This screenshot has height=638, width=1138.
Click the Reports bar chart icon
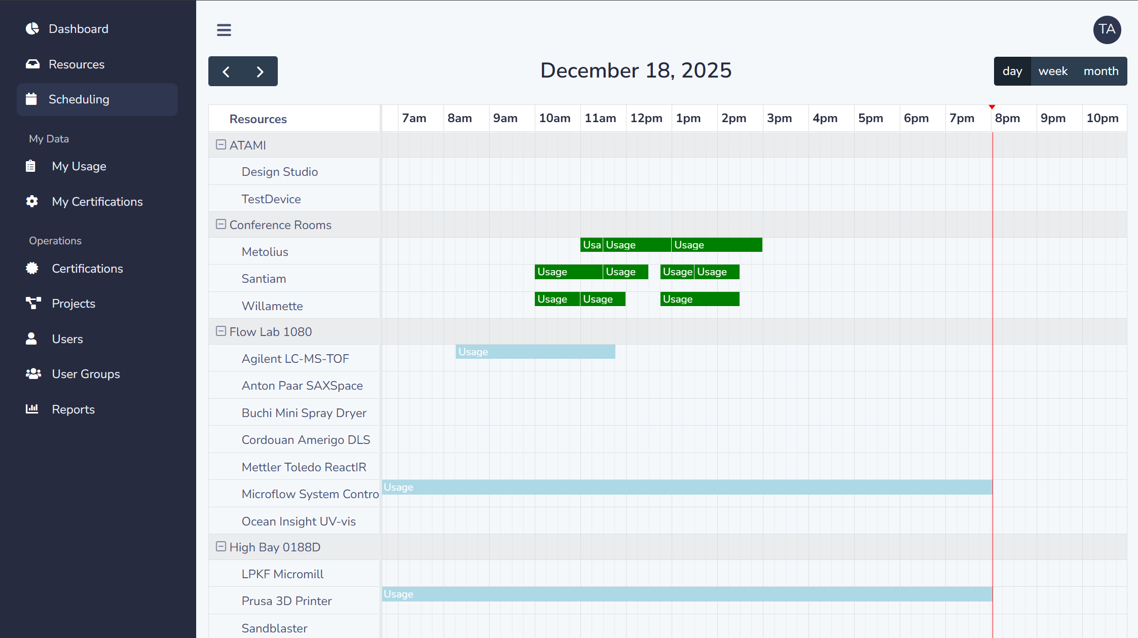(x=32, y=409)
